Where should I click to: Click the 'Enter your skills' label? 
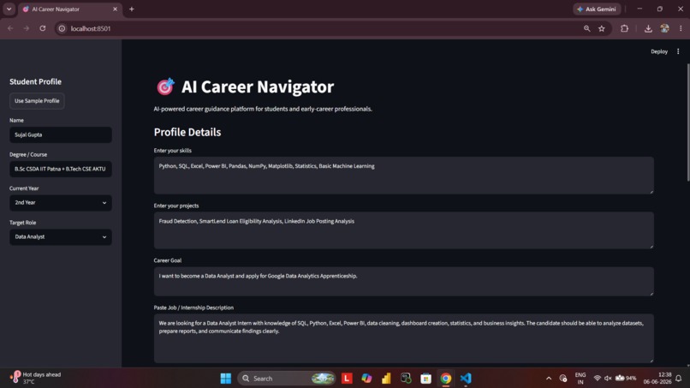pyautogui.click(x=173, y=151)
